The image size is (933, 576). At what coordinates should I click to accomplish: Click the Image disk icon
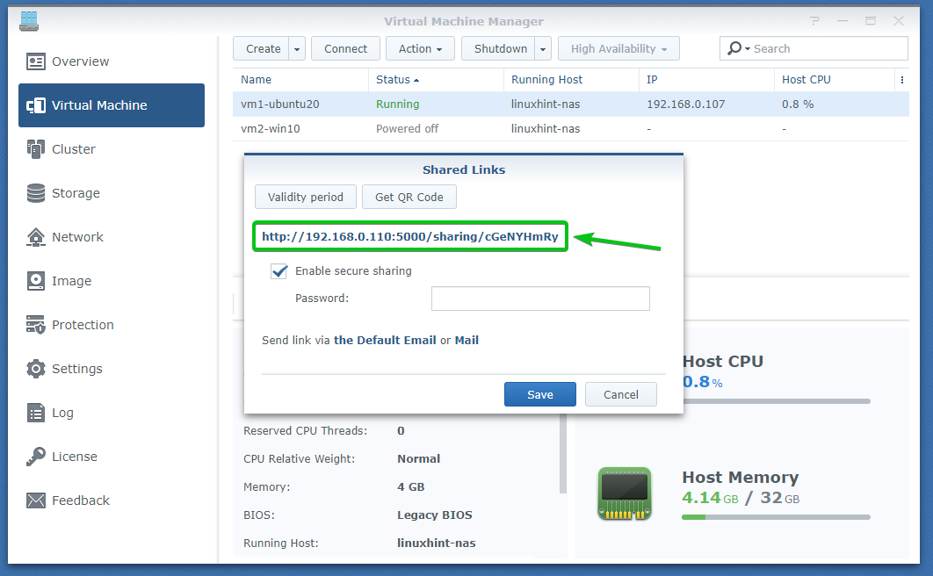pos(36,281)
